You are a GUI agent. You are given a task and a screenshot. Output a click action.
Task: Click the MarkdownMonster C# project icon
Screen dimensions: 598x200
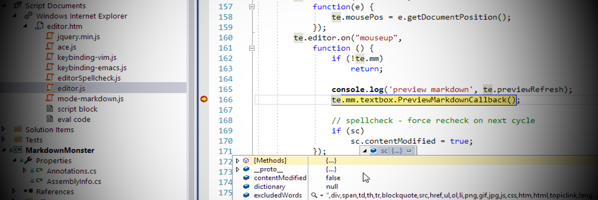pyautogui.click(x=18, y=150)
